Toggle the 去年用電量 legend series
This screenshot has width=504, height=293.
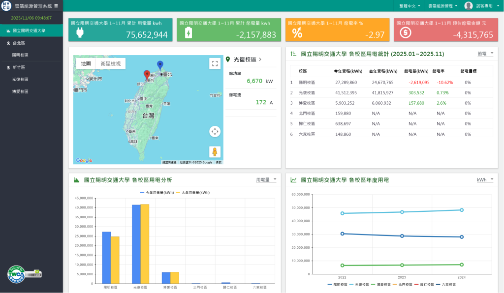point(193,193)
